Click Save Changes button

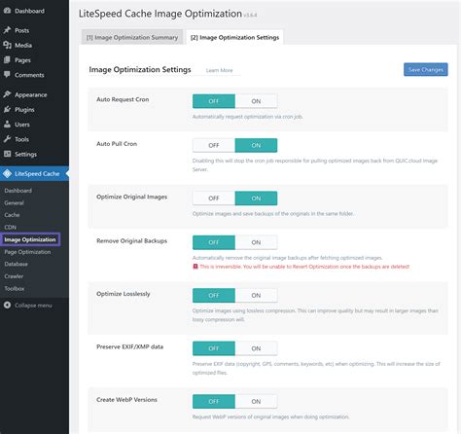426,69
